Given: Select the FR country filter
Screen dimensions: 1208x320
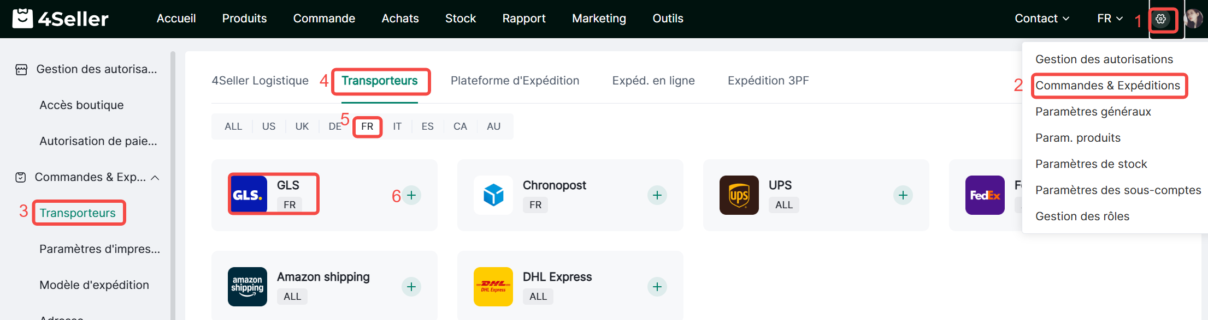Looking at the screenshot, I should (x=367, y=126).
